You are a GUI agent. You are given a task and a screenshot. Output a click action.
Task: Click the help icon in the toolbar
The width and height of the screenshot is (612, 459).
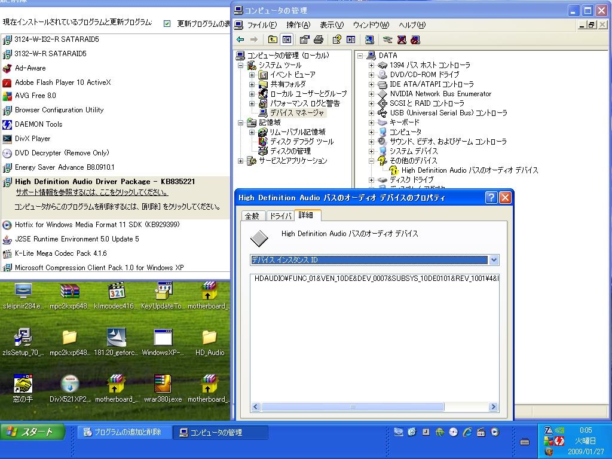coord(336,40)
